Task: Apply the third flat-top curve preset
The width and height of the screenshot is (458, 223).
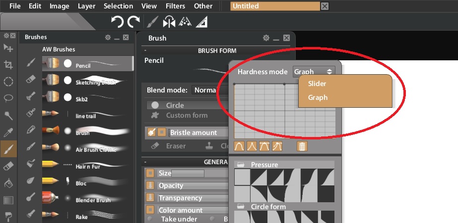Action: (264, 146)
